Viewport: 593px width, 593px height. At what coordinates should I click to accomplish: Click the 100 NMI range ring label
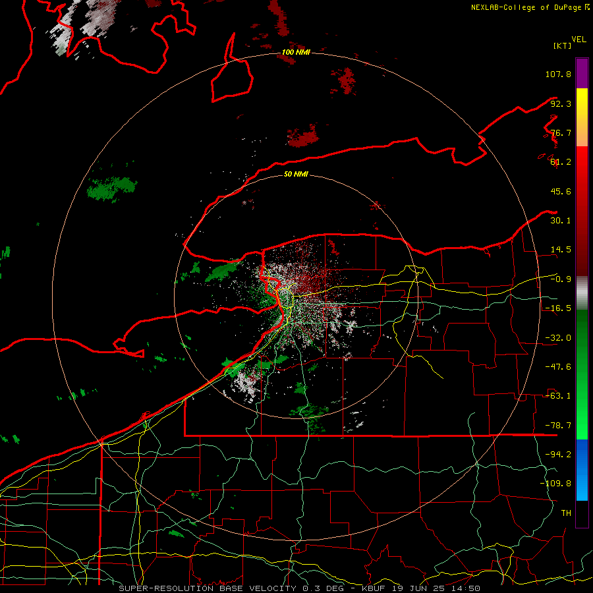(x=296, y=52)
